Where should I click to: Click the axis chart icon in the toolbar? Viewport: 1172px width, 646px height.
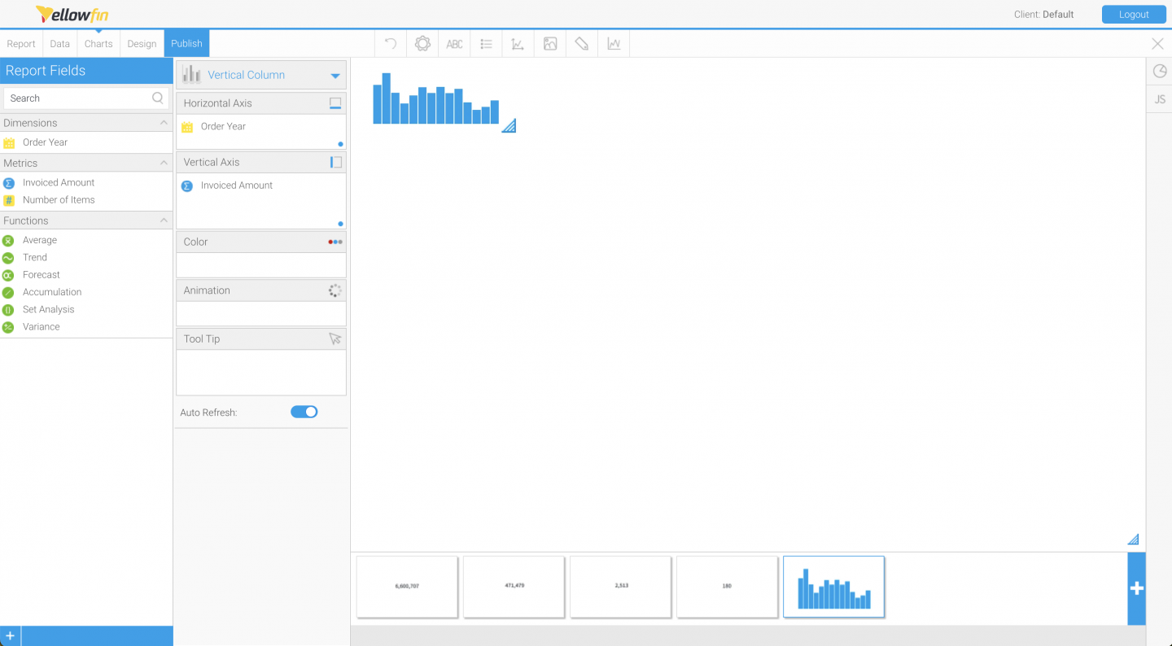click(518, 43)
